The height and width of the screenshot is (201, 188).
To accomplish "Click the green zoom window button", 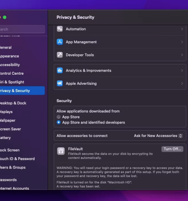I will 5,17.
